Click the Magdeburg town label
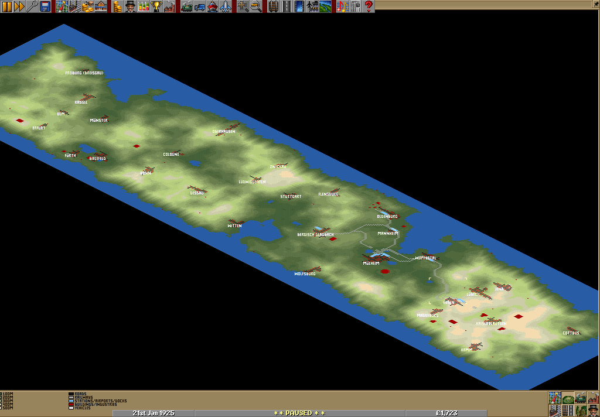 pos(428,316)
